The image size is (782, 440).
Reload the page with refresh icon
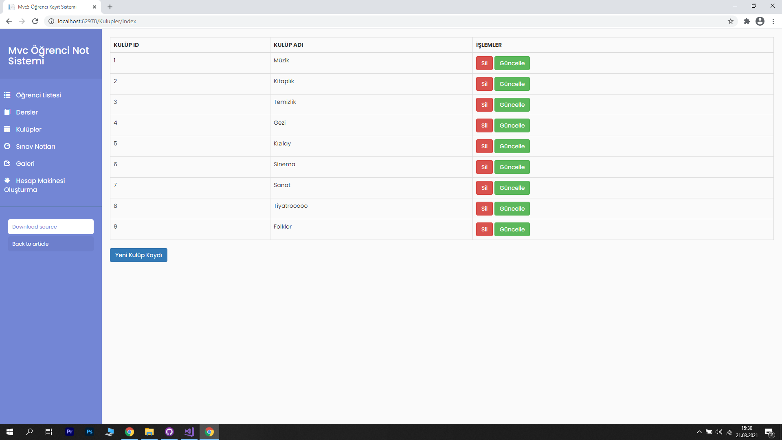point(35,21)
